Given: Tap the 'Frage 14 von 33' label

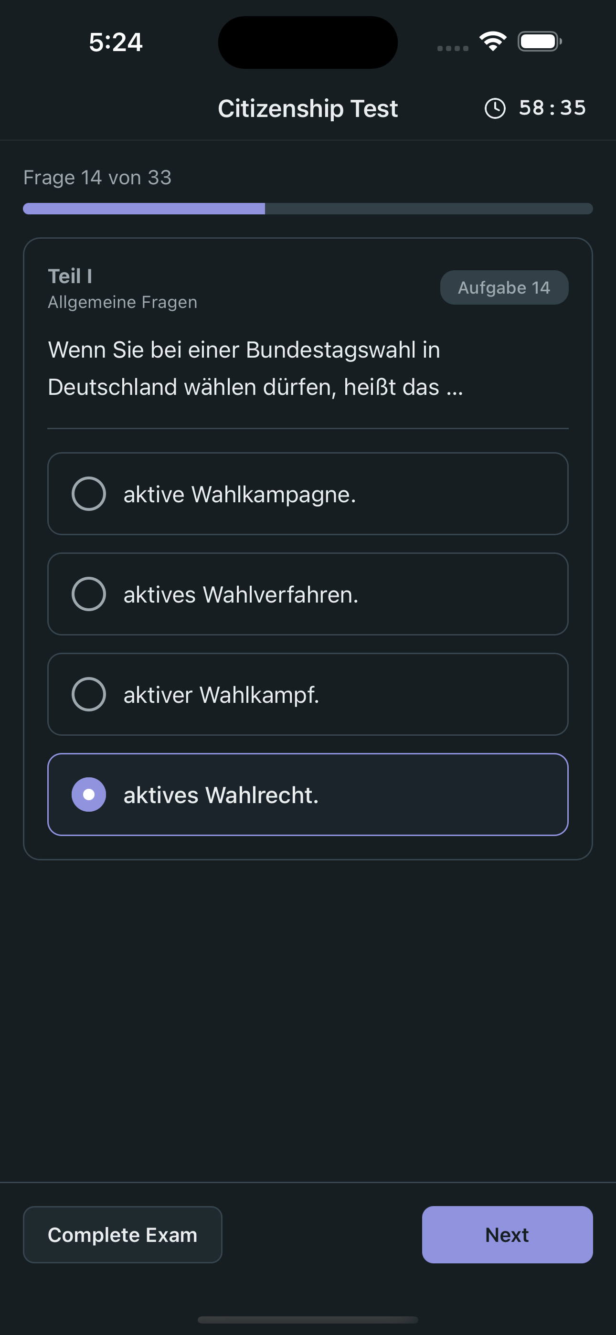Looking at the screenshot, I should point(97,178).
